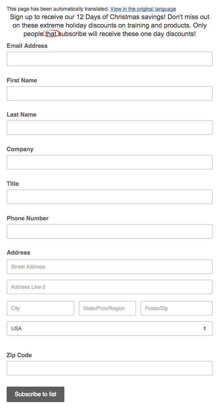Click the Phone Number input field
The height and width of the screenshot is (412, 220).
point(109,231)
